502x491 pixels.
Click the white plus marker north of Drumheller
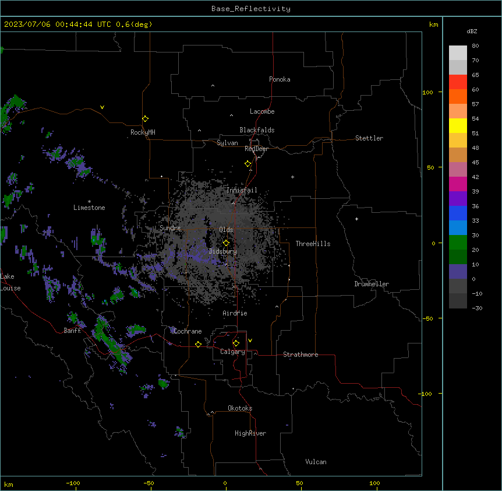click(x=356, y=219)
